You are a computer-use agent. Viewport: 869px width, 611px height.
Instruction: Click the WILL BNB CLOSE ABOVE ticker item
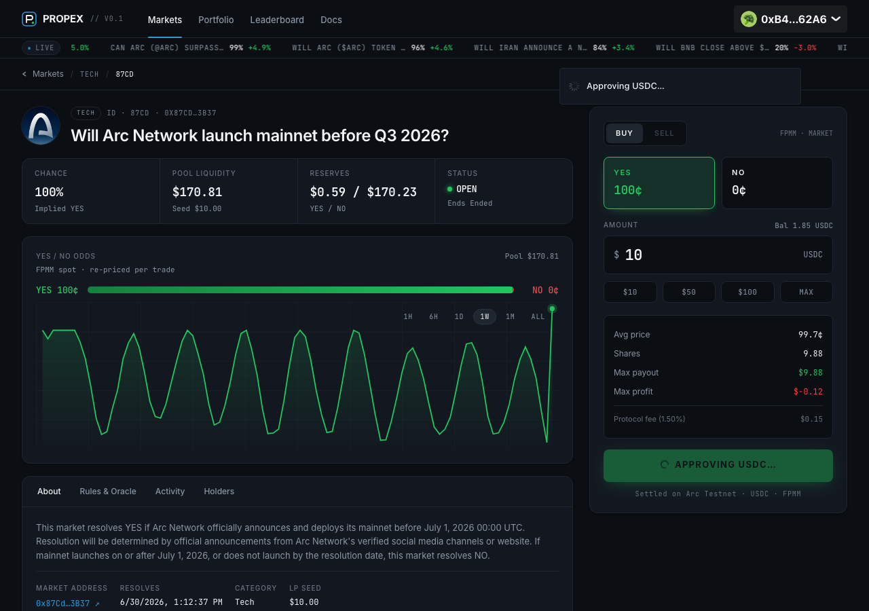[736, 48]
